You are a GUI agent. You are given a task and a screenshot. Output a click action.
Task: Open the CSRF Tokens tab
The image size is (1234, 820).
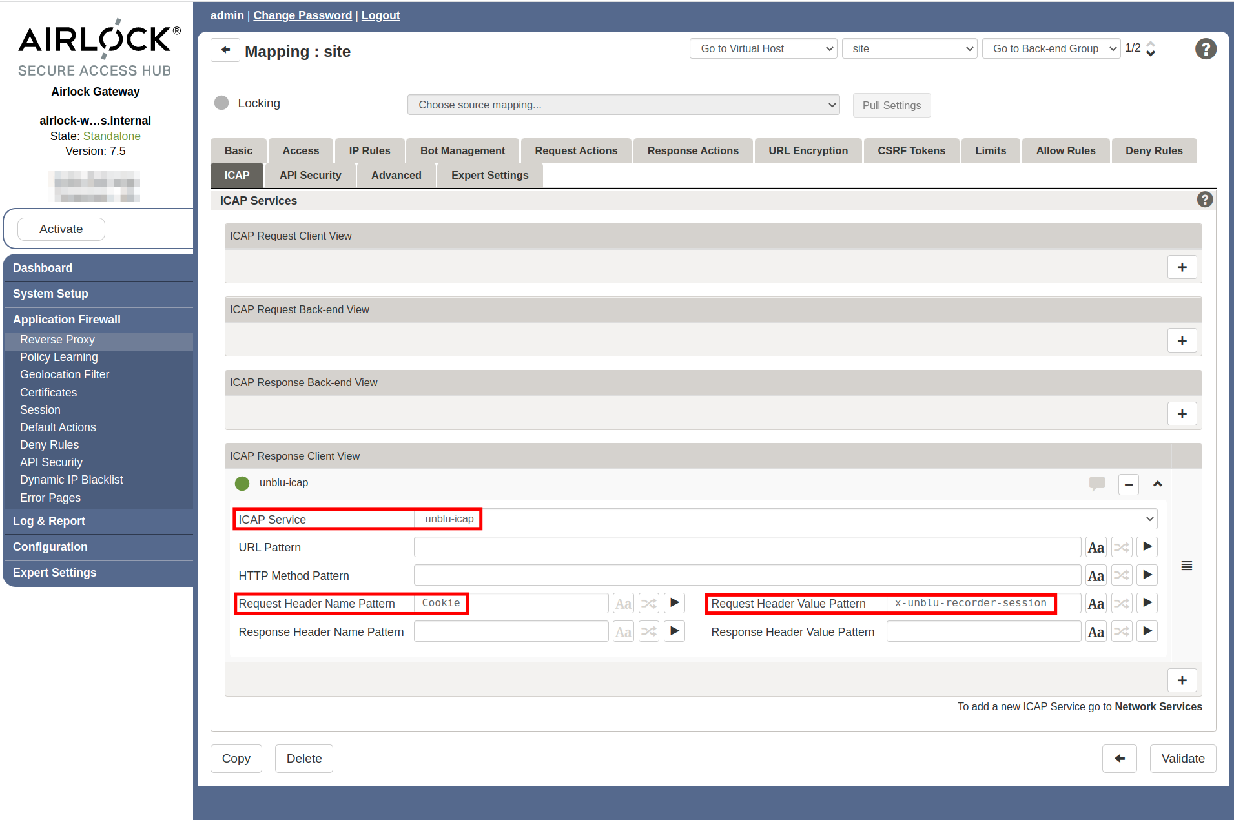pyautogui.click(x=911, y=150)
